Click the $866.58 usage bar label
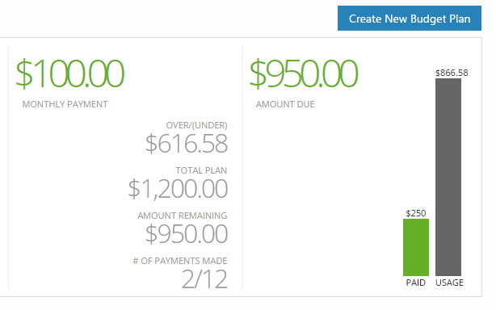Screen dimensions: 496x310 [x=452, y=73]
